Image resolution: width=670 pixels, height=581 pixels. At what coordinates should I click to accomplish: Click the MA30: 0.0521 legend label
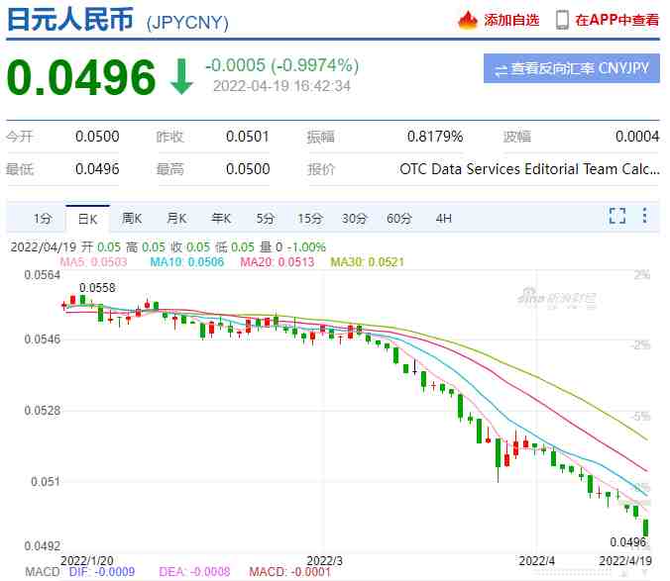368,262
